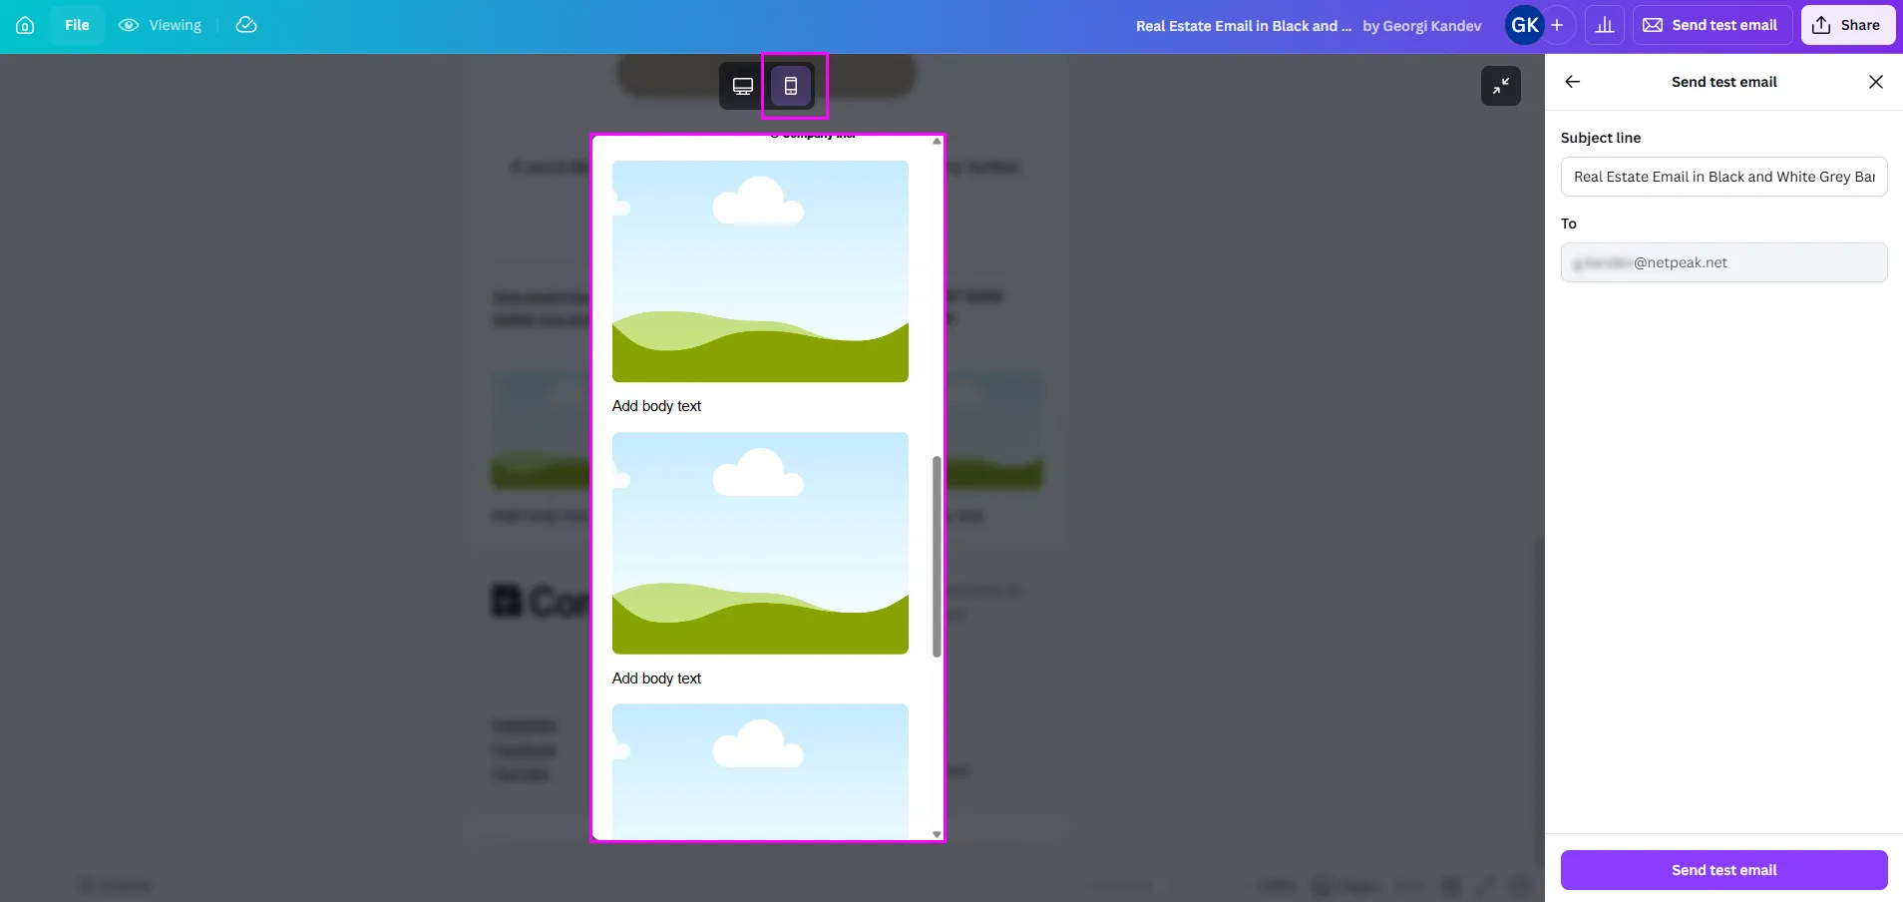The width and height of the screenshot is (1903, 902).
Task: Open the File menu
Action: [77, 25]
